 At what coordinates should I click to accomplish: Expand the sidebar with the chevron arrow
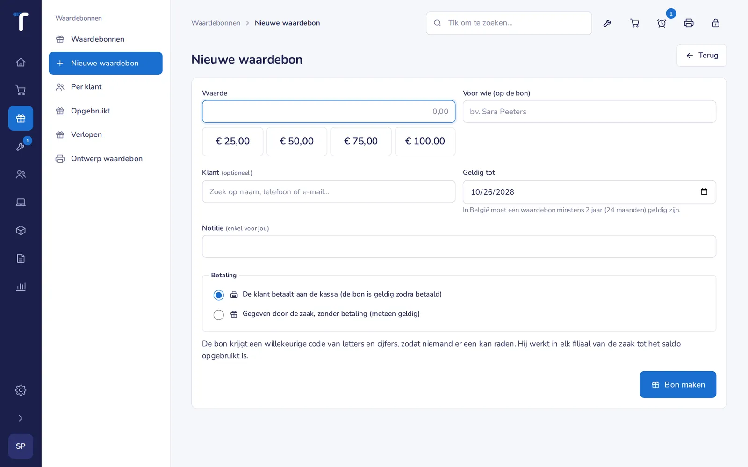coord(21,418)
